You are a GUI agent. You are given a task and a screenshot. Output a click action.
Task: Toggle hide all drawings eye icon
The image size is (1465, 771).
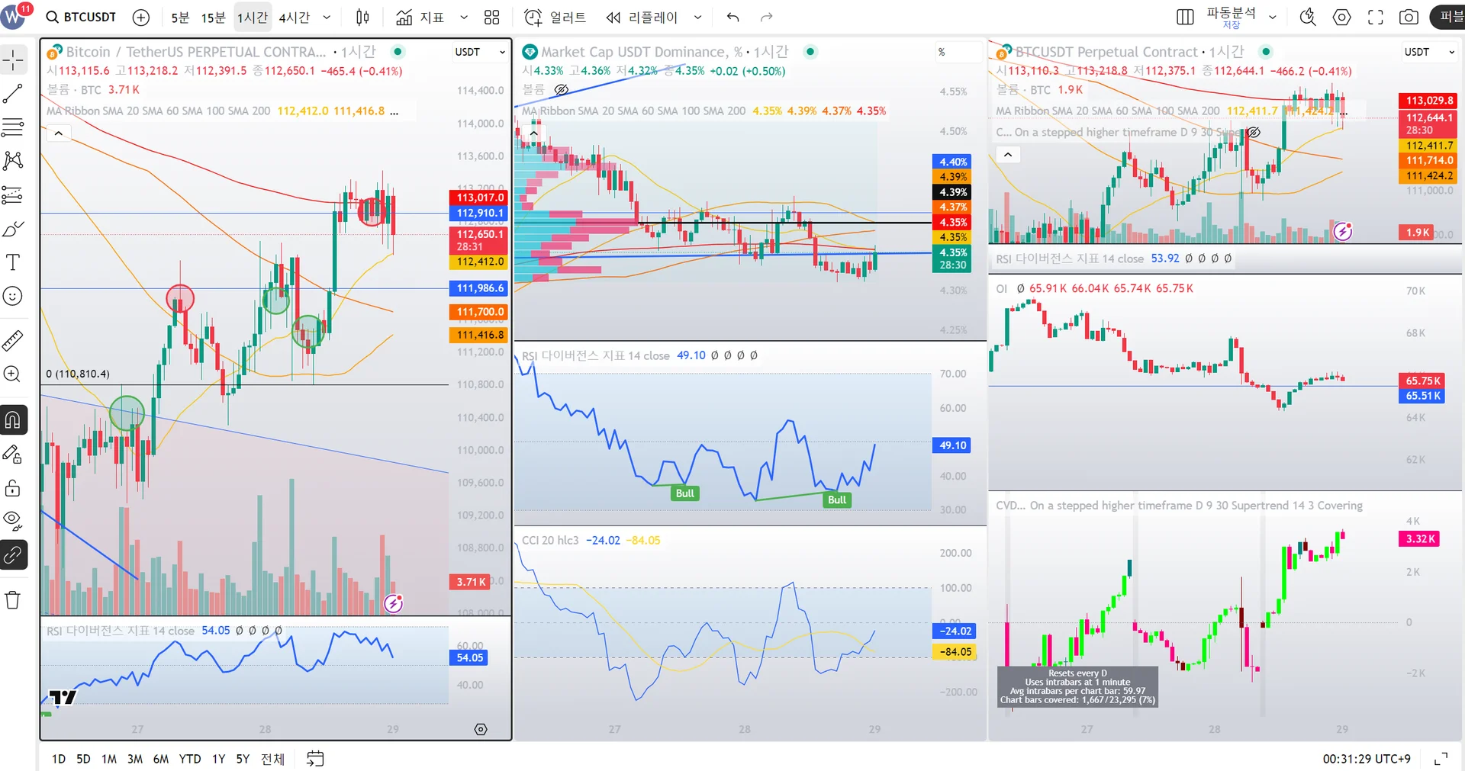13,521
